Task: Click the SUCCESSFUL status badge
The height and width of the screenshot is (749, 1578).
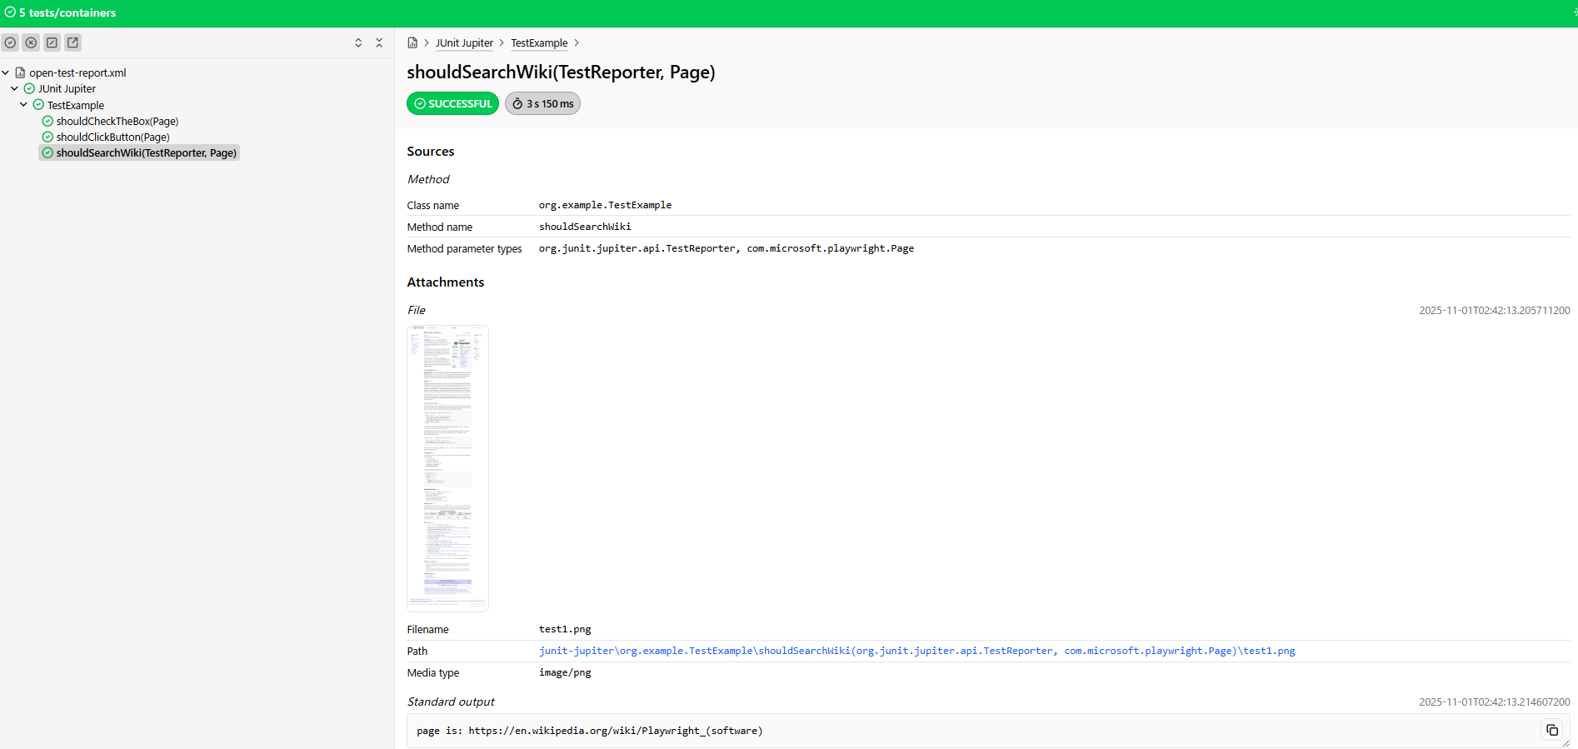Action: click(452, 103)
